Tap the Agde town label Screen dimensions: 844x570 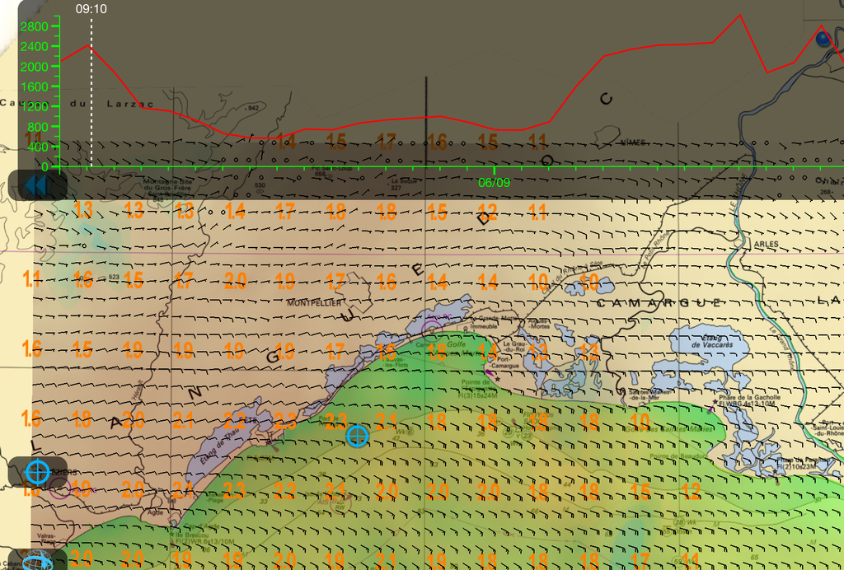coord(156,512)
